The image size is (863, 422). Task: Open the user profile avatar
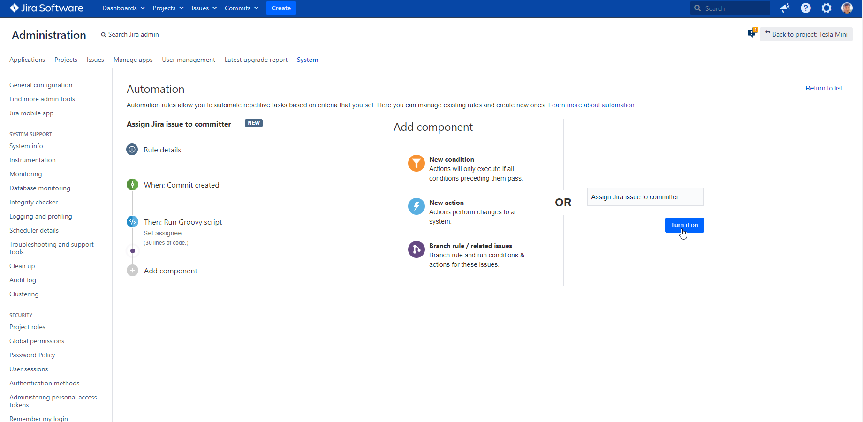847,8
